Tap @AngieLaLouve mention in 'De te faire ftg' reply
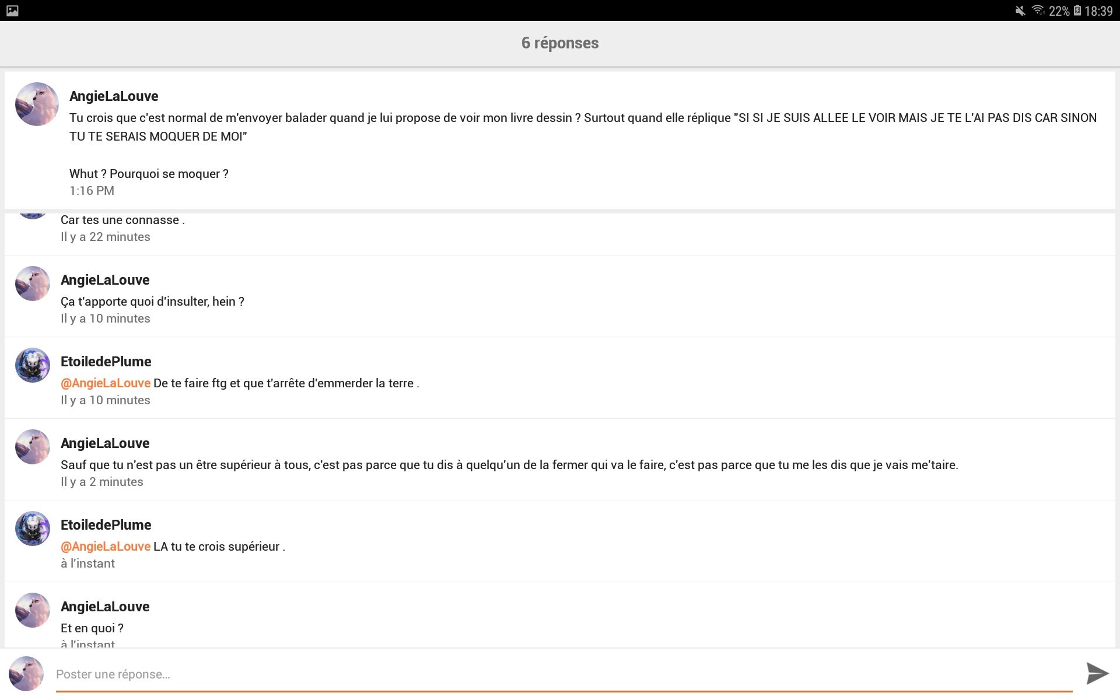This screenshot has width=1120, height=700. 106,383
